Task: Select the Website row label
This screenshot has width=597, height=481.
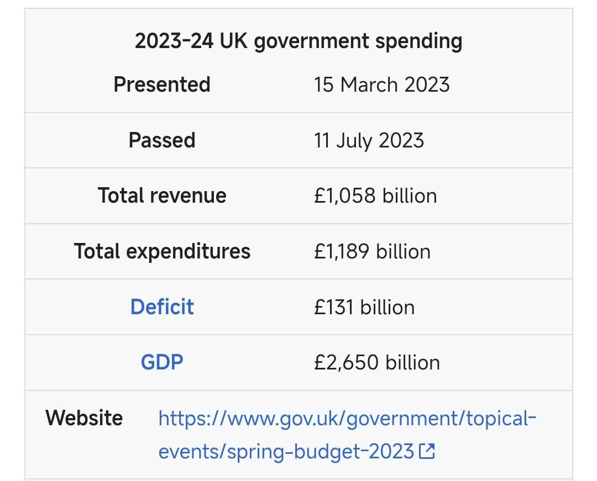Action: point(84,418)
